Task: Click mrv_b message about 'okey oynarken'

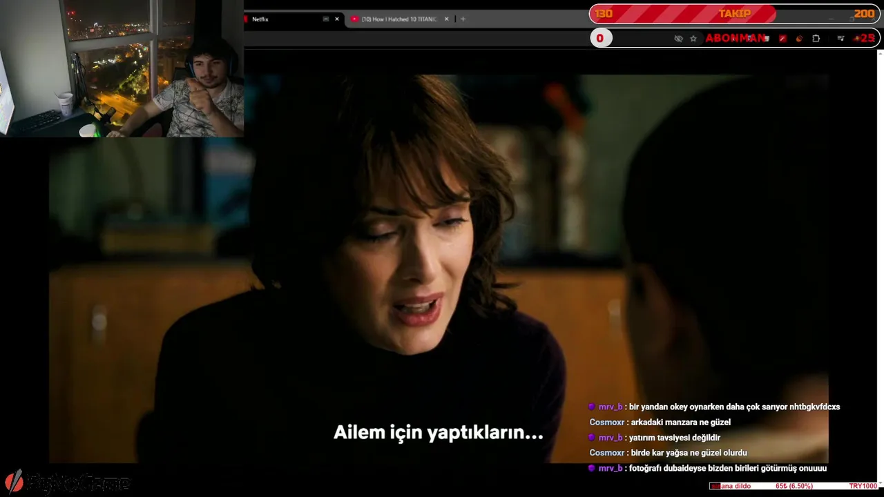Action: point(713,407)
